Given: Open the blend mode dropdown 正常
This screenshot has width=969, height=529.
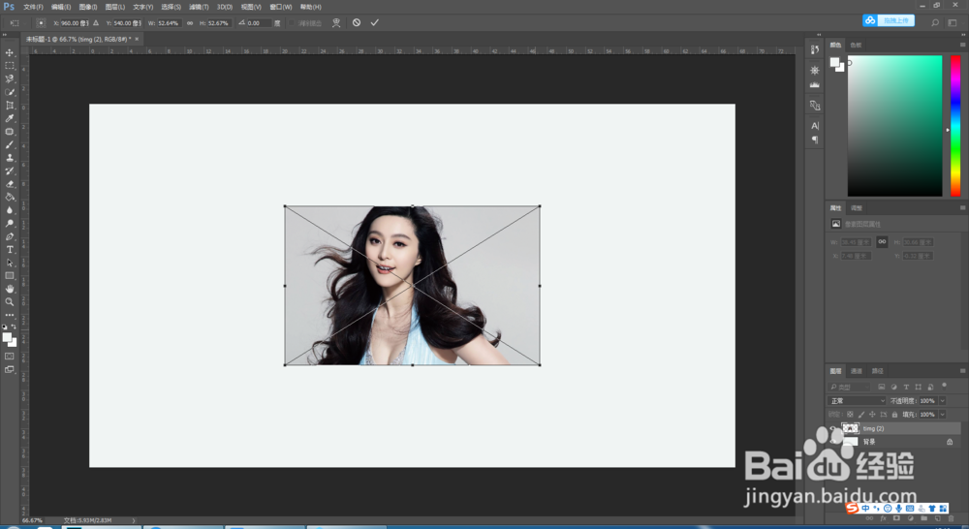Looking at the screenshot, I should pyautogui.click(x=858, y=401).
